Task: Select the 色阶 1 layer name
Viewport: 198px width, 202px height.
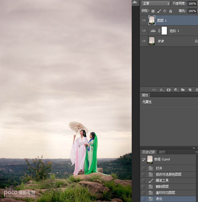Action: click(x=174, y=31)
